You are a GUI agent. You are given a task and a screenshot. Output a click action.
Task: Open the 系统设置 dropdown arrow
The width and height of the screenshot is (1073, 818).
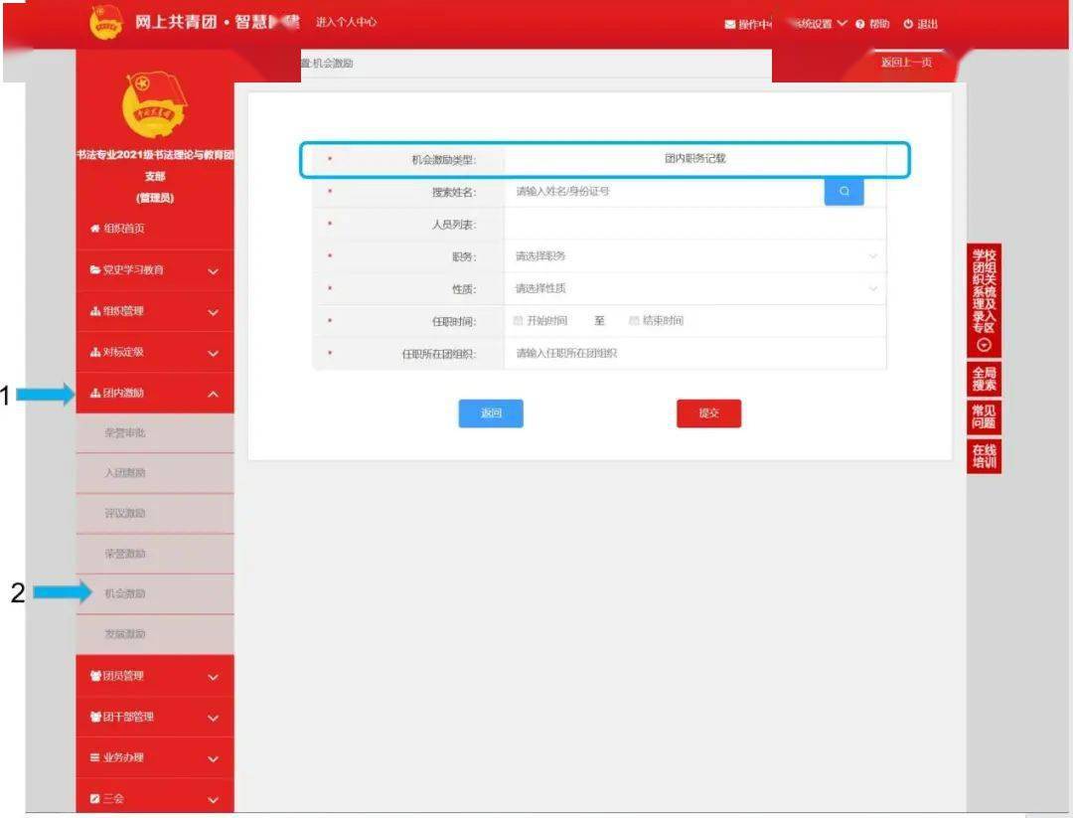(840, 22)
